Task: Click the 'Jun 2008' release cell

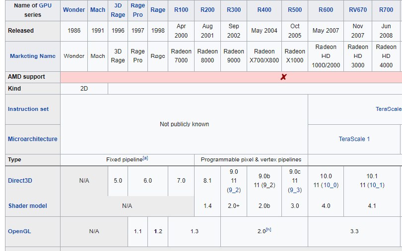Action: [x=386, y=31]
